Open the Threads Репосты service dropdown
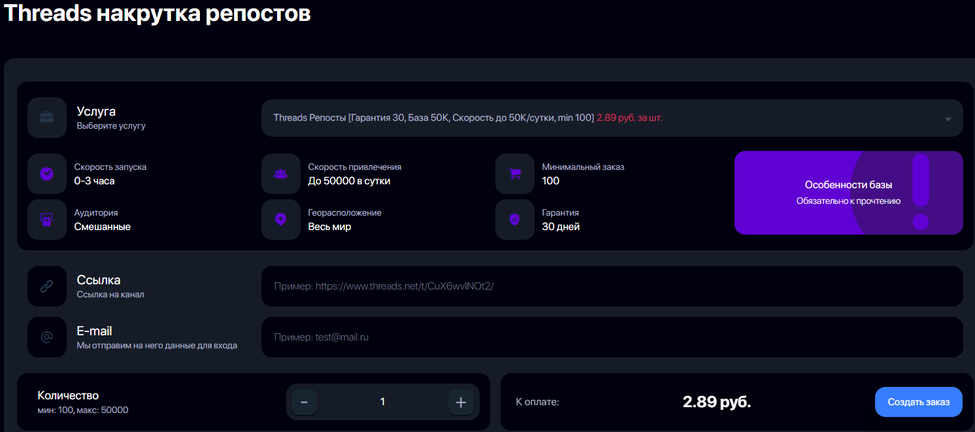Screen dimensions: 975x432 pos(612,118)
